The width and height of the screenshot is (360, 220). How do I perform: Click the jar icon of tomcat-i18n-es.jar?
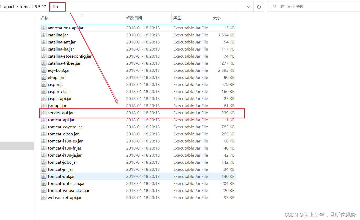pyautogui.click(x=44, y=141)
